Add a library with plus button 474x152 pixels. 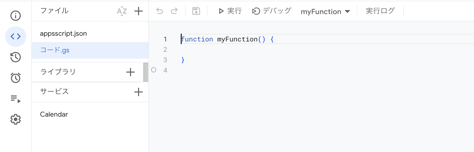(x=130, y=72)
